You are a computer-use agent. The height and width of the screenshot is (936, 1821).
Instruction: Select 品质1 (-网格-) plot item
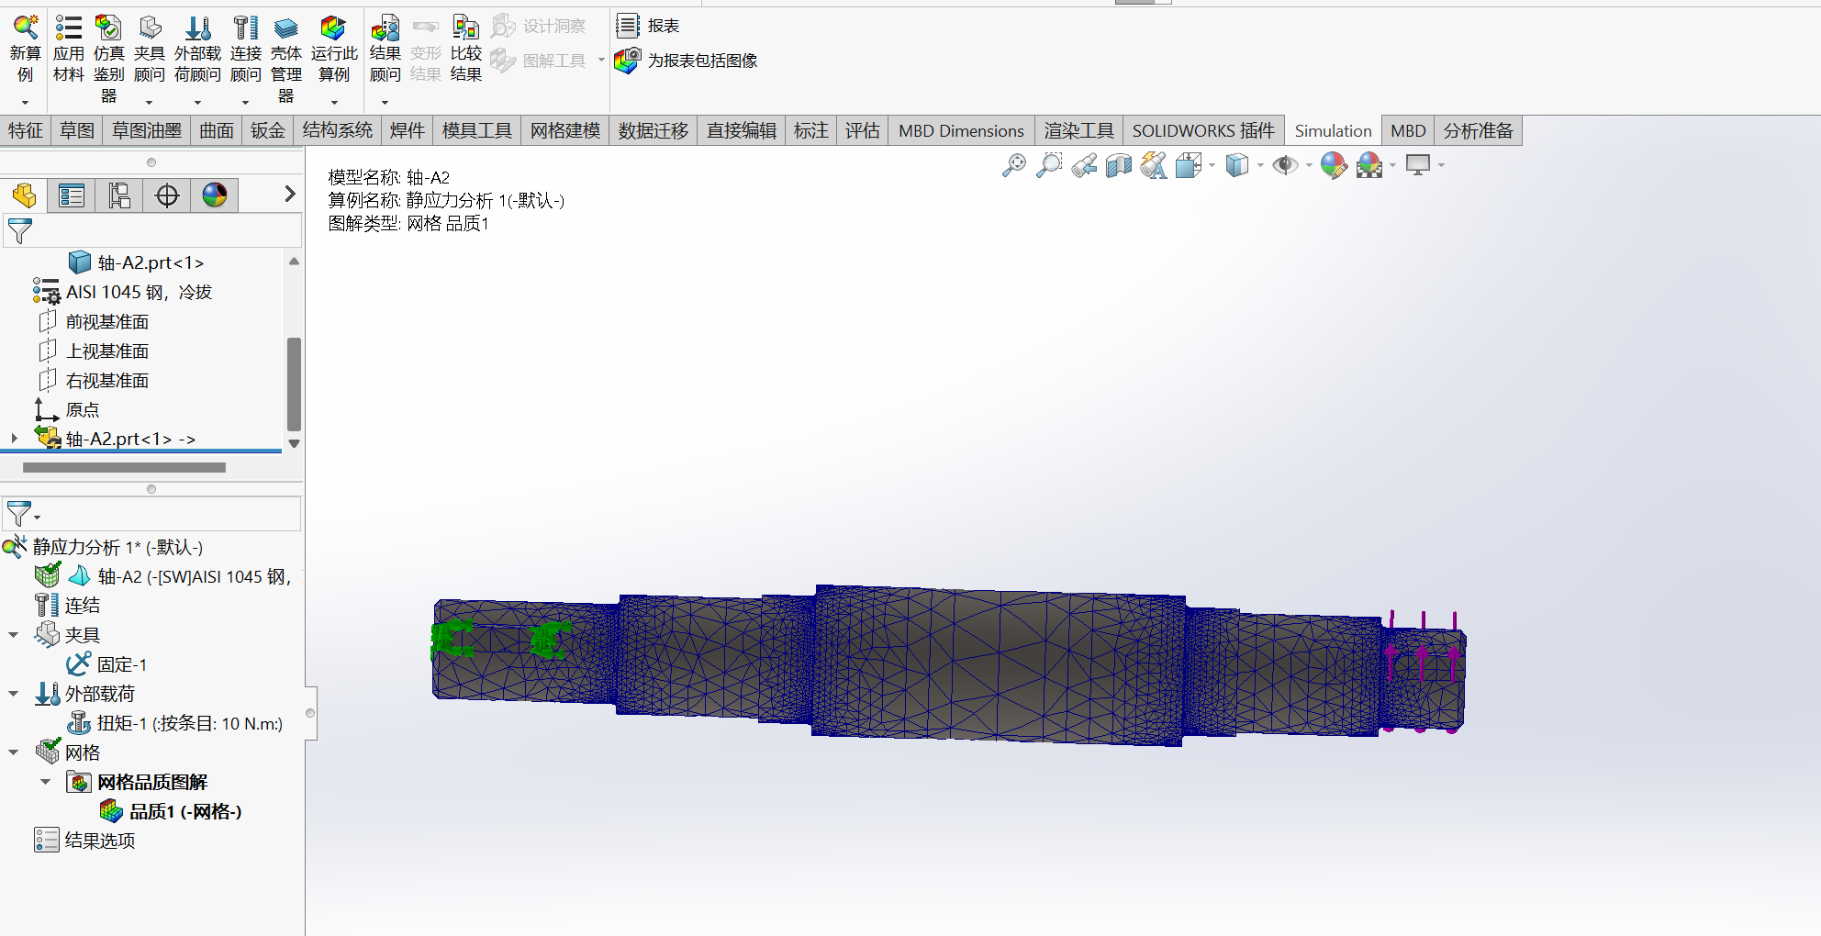[x=171, y=811]
